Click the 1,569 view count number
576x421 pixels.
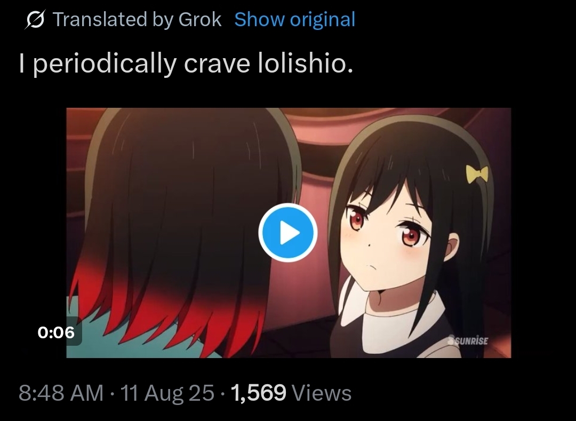point(258,393)
